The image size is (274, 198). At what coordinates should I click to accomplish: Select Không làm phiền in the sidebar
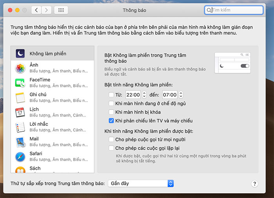coord(52,53)
